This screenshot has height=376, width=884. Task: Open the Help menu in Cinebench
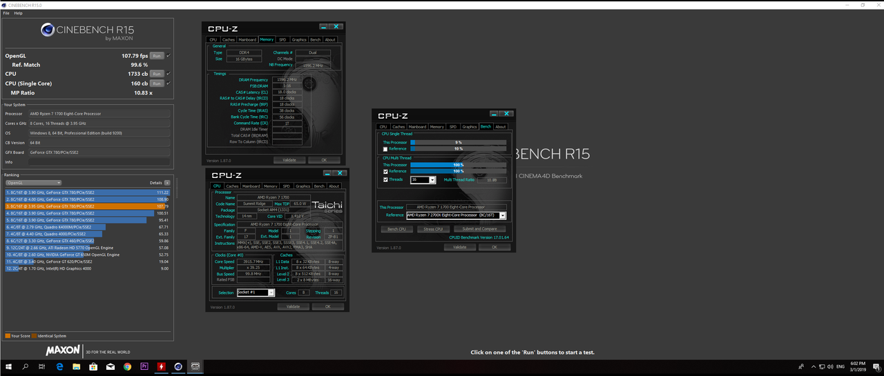[18, 13]
